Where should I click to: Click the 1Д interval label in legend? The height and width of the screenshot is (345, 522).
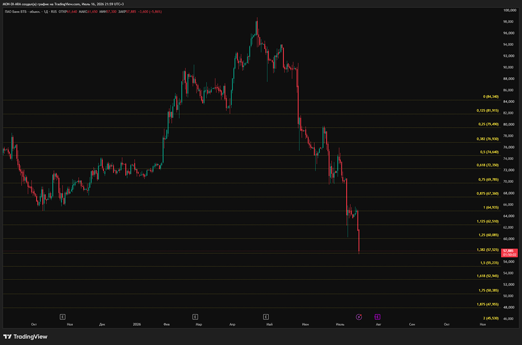46,11
